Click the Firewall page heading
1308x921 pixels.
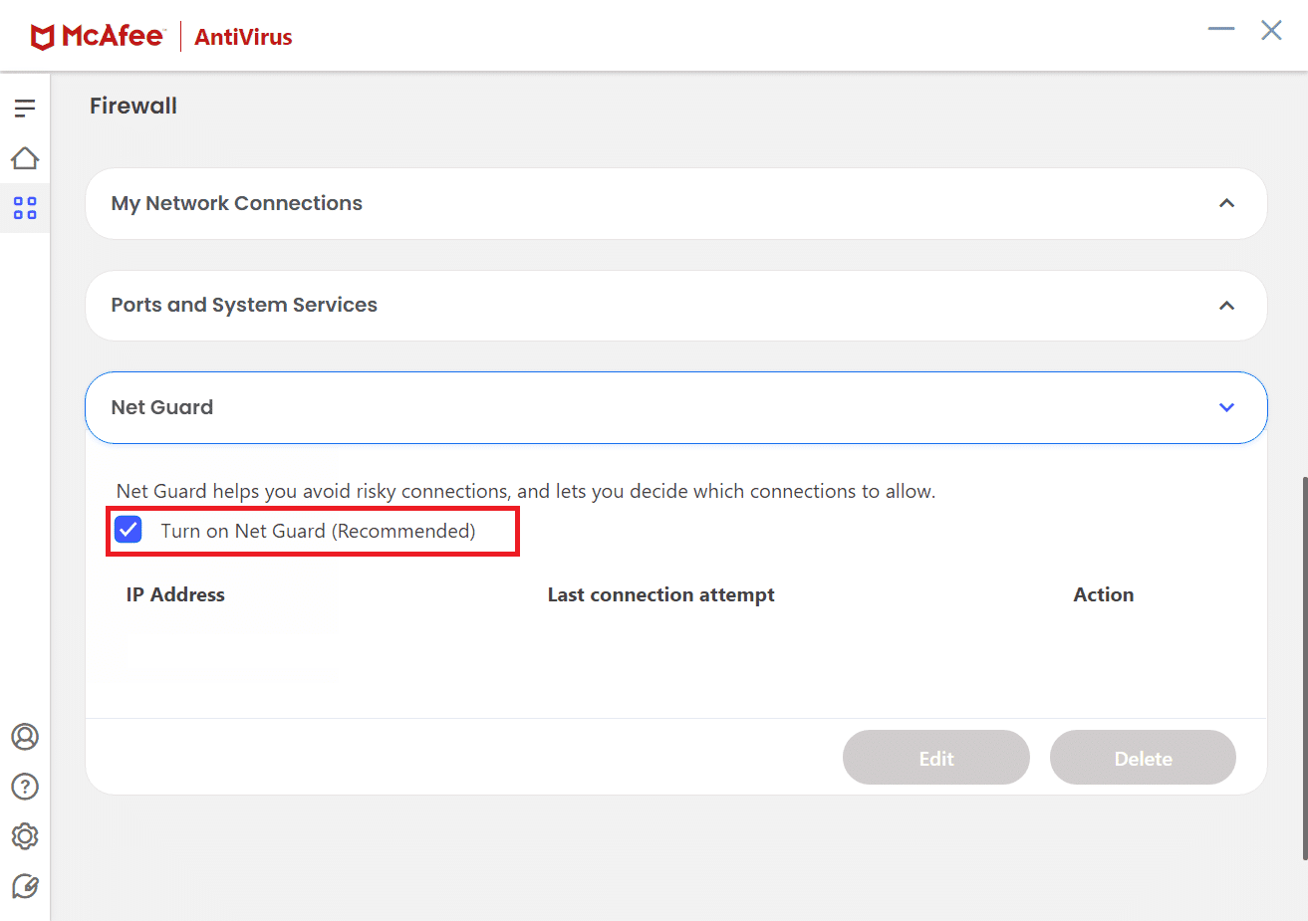point(132,105)
